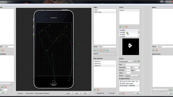Click the Duration input field
The width and height of the screenshot is (173, 97).
[128, 70]
